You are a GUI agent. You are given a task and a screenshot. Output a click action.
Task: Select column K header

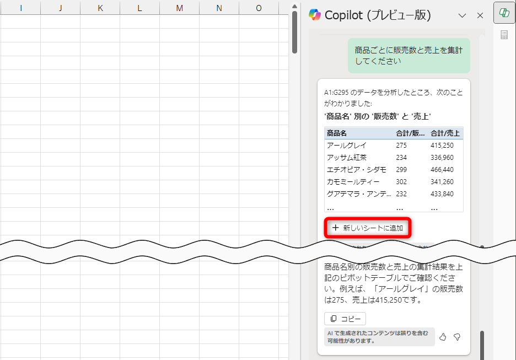[x=100, y=8]
